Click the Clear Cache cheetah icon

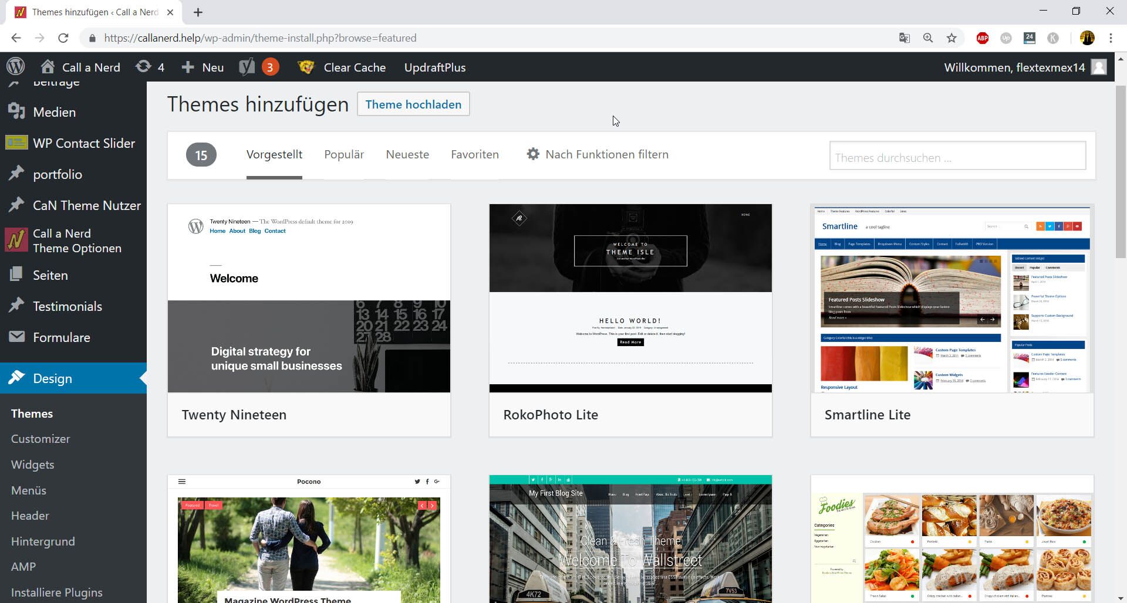[x=306, y=67]
